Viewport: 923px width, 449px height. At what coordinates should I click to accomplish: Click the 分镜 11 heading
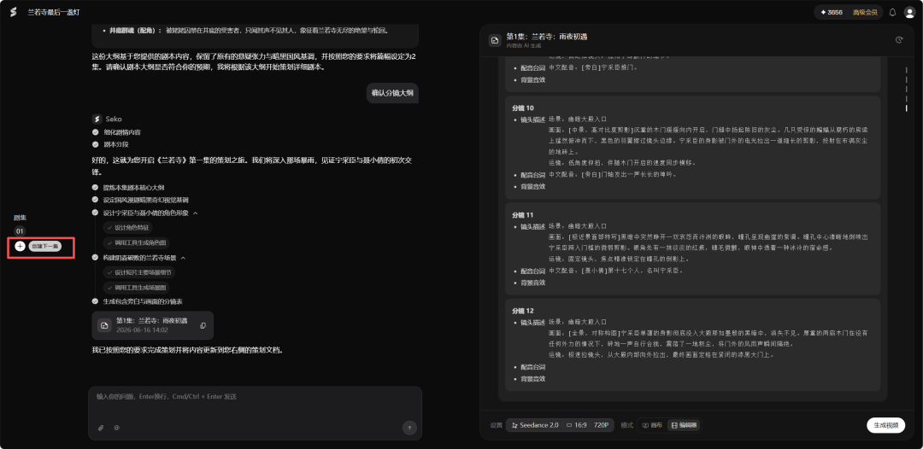tap(523, 215)
